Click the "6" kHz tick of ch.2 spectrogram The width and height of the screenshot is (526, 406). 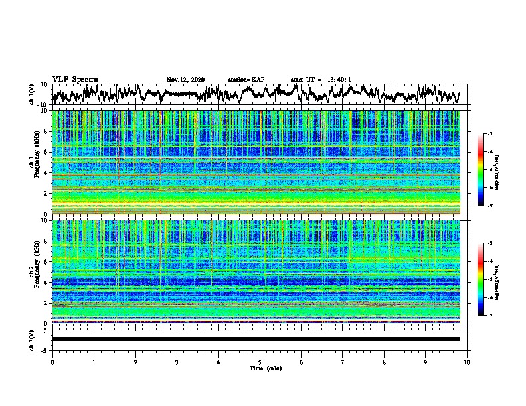(46, 262)
